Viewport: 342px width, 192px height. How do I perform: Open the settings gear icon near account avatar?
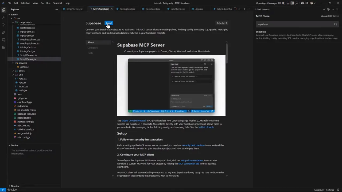tap(306, 3)
